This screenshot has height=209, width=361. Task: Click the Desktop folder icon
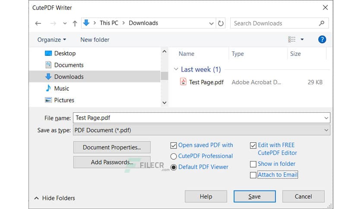coord(48,53)
